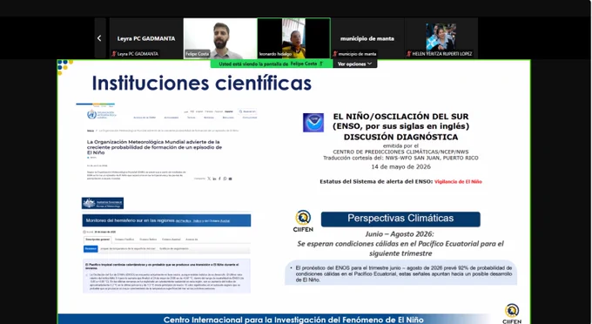592x324 pixels.
Task: Open the Descripción general tab
Action: 98,240
